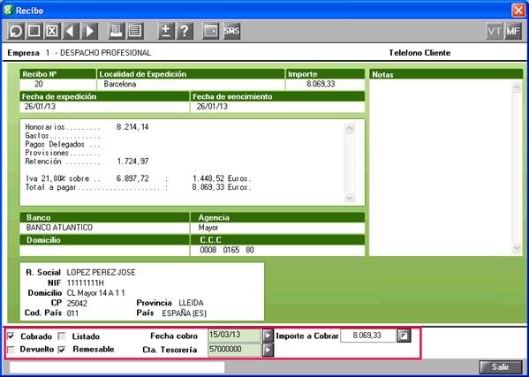The image size is (529, 377).
Task: Click the Fecha cobro field
Action: [234, 336]
